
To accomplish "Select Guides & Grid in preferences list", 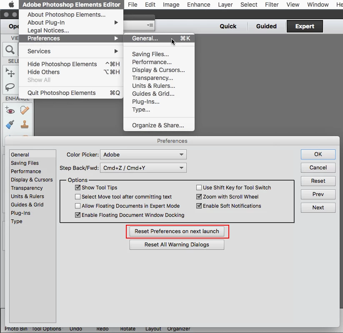I will pyautogui.click(x=33, y=205).
